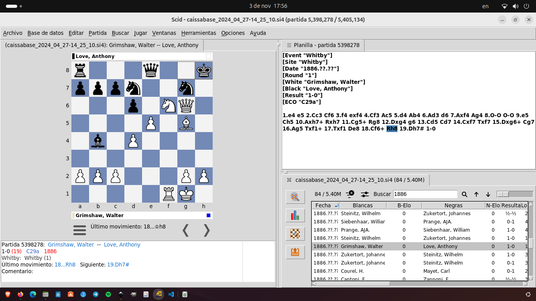Click the 19.Dh7# next move link
This screenshot has width=536, height=301.
tap(118, 265)
